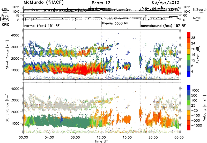Click the 'N.Sky' legend label
This screenshot has width=207, height=143.
coord(5,10)
